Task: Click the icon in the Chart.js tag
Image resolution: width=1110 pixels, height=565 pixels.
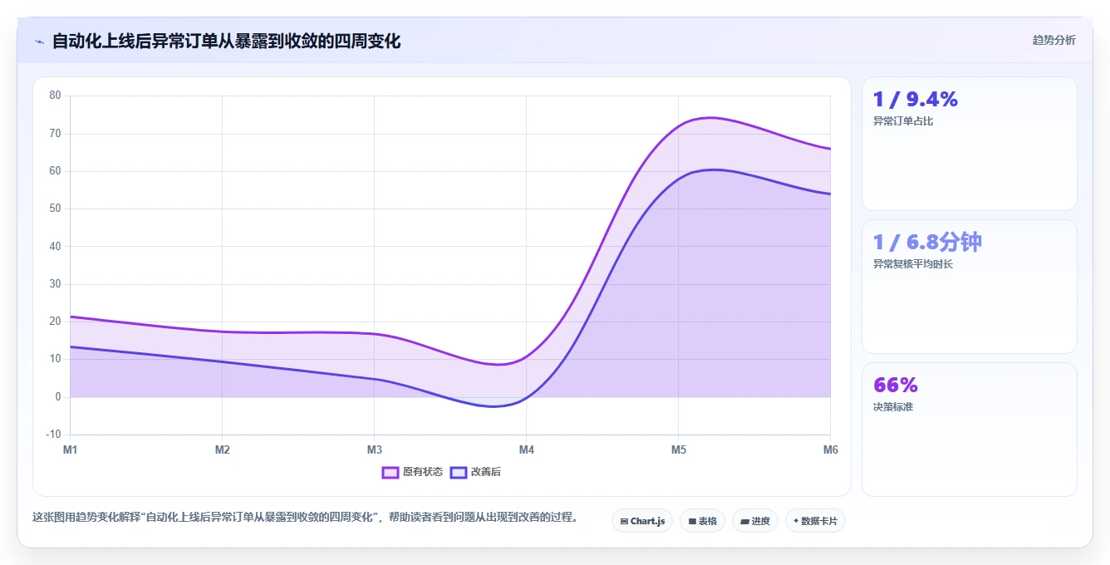Action: [624, 522]
